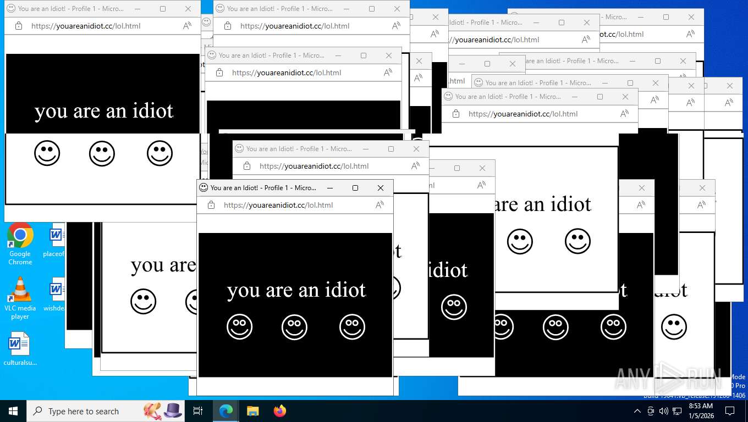The image size is (748, 422).
Task: Open Task View from the taskbar
Action: 198,411
